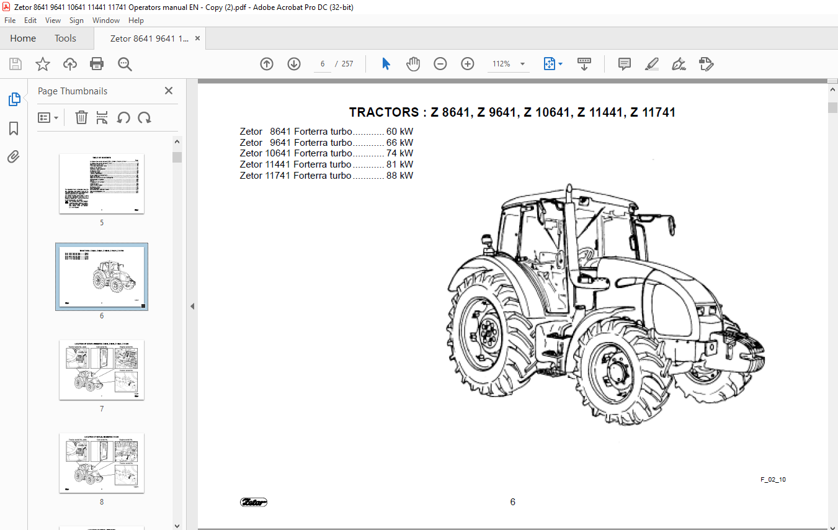Click the Zetor 11441 Forterra turbo line
Viewport: 838px width, 530px height.
point(326,164)
